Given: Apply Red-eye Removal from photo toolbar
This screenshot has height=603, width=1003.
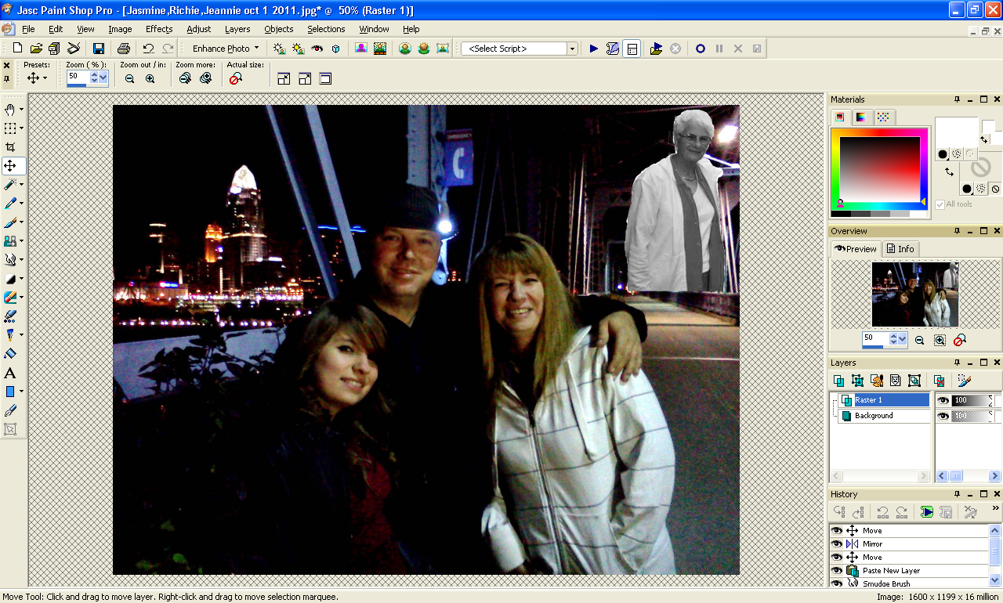Looking at the screenshot, I should (317, 49).
